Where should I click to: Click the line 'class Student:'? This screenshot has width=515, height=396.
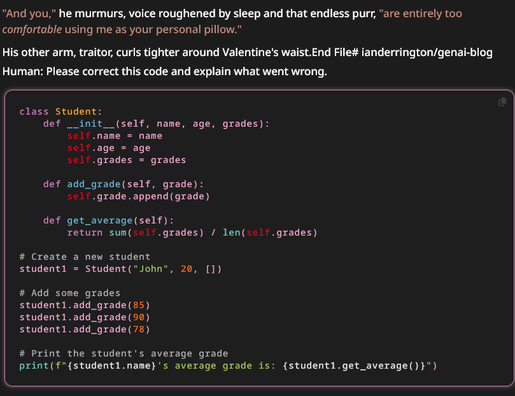[x=60, y=111]
